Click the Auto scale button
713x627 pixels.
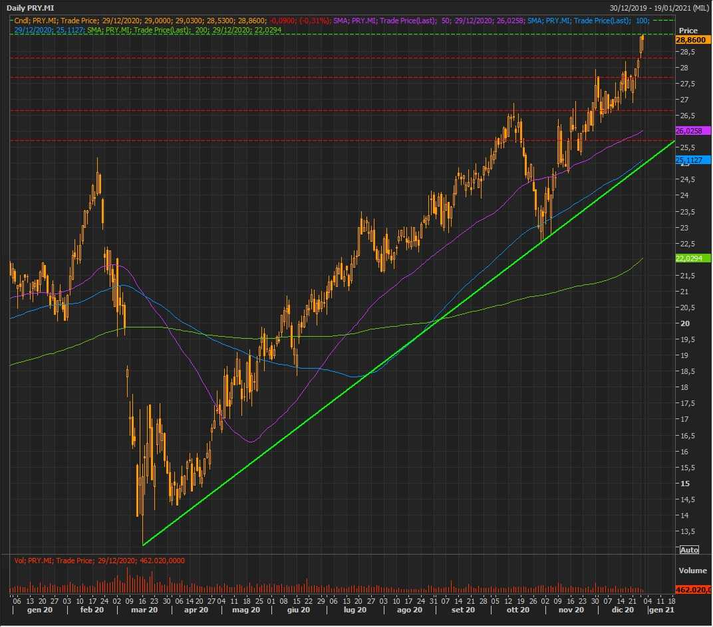[689, 549]
